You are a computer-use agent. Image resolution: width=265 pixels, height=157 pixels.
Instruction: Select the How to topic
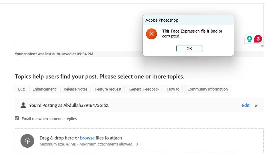(173, 89)
